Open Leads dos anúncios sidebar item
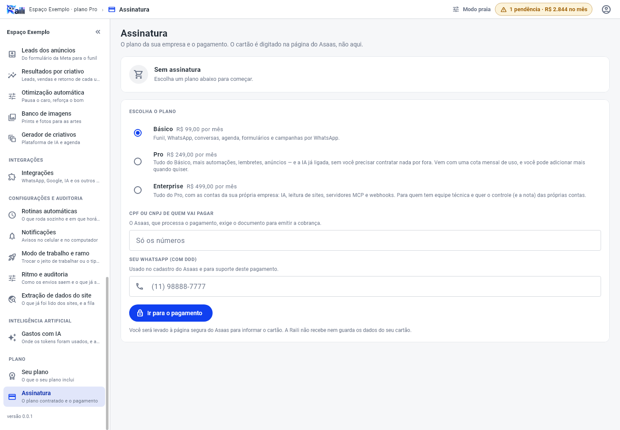This screenshot has height=430, width=620. pos(54,54)
